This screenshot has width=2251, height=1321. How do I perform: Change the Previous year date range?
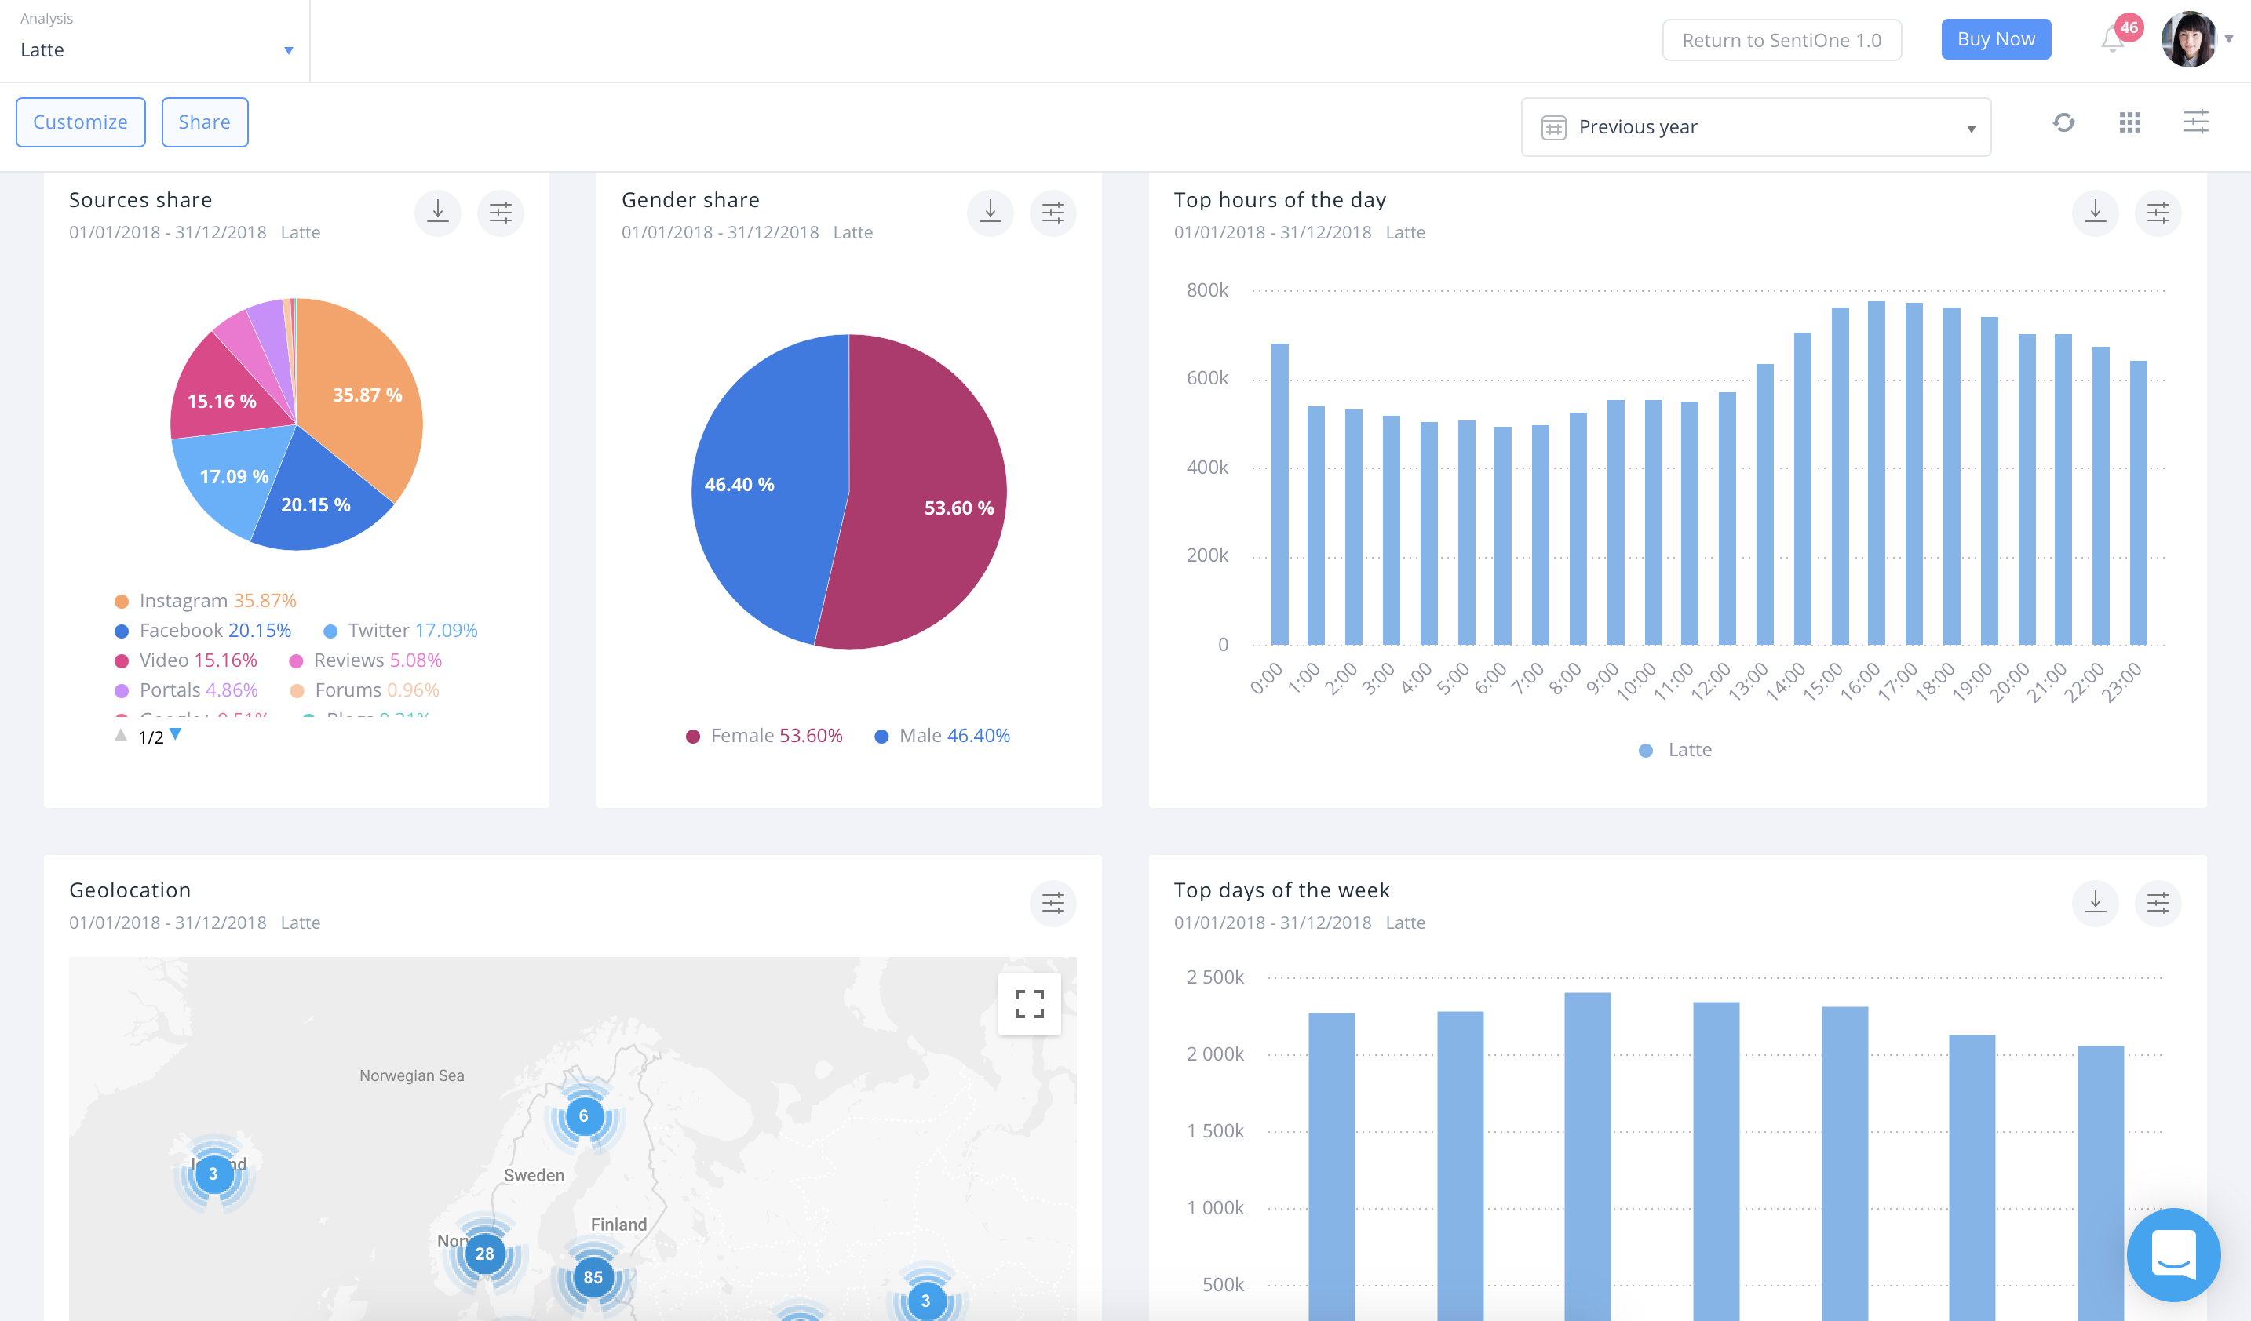coord(1755,126)
